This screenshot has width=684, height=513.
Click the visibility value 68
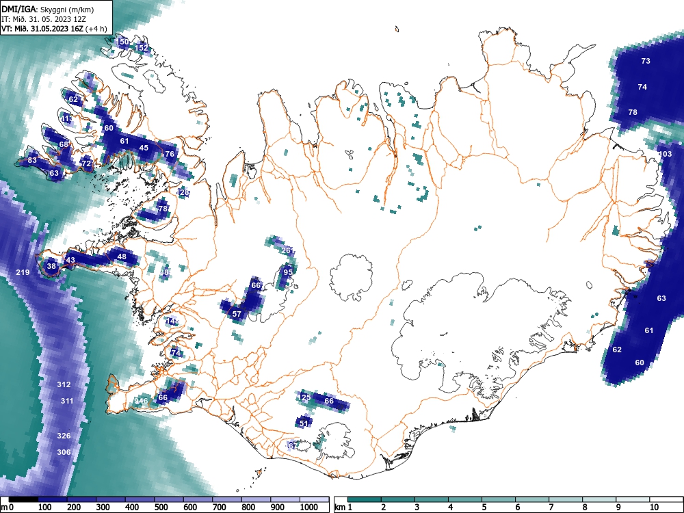pyautogui.click(x=64, y=144)
